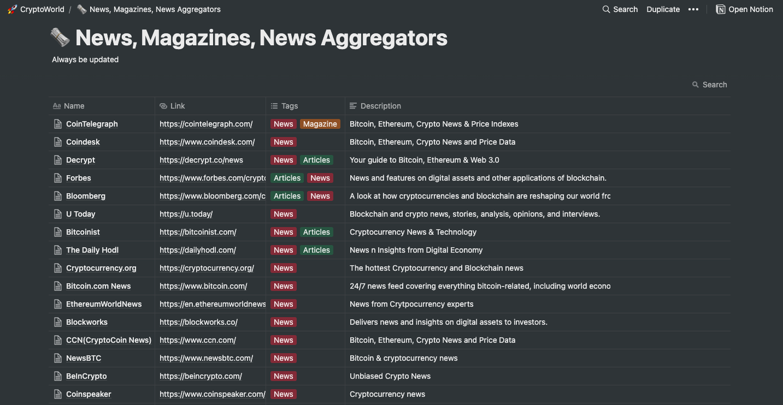Image resolution: width=783 pixels, height=405 pixels.
Task: Click the green Articles tag on Decrypt
Action: [x=317, y=160]
